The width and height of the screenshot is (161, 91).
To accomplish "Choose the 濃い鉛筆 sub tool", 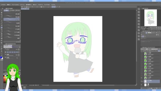I will click(x=12, y=13).
